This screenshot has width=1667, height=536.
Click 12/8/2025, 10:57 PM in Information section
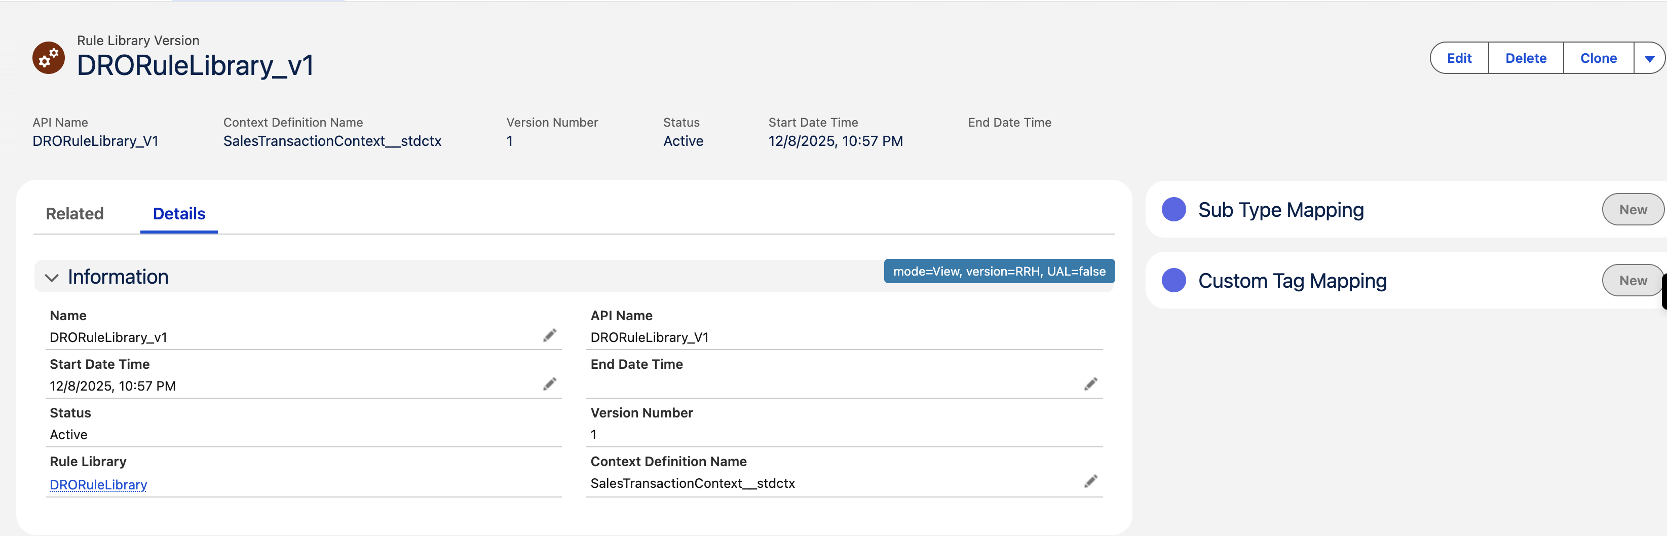(x=112, y=386)
